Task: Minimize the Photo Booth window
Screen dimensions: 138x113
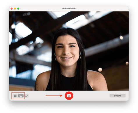Action: 15,9
